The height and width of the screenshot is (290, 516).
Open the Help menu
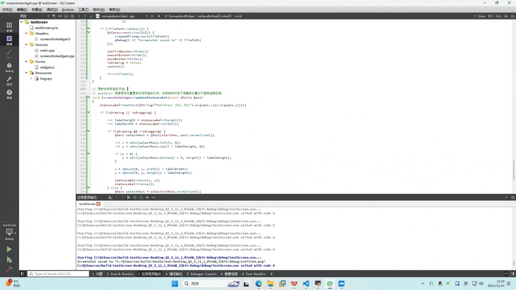point(115,9)
